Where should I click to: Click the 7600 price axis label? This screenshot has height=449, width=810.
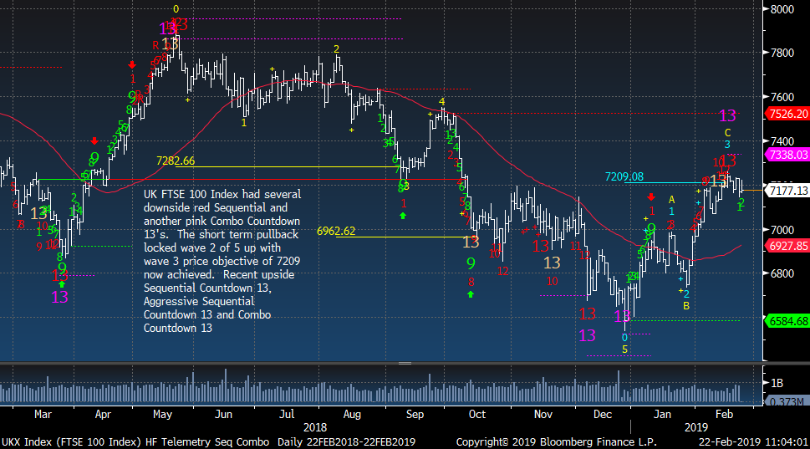click(782, 97)
